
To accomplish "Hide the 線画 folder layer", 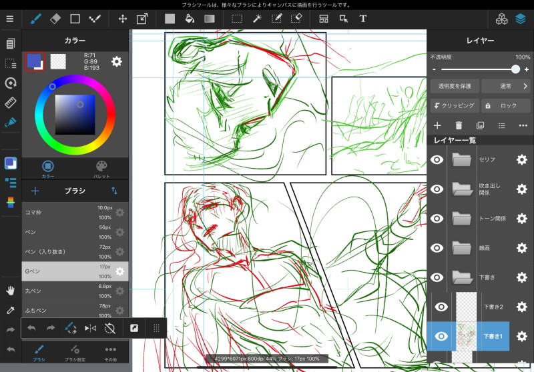I will [x=437, y=248].
